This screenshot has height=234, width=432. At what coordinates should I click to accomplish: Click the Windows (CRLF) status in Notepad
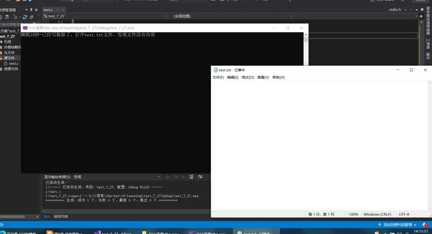coord(377,214)
